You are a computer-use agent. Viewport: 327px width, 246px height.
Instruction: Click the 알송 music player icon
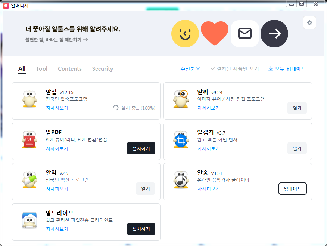pos(181,179)
